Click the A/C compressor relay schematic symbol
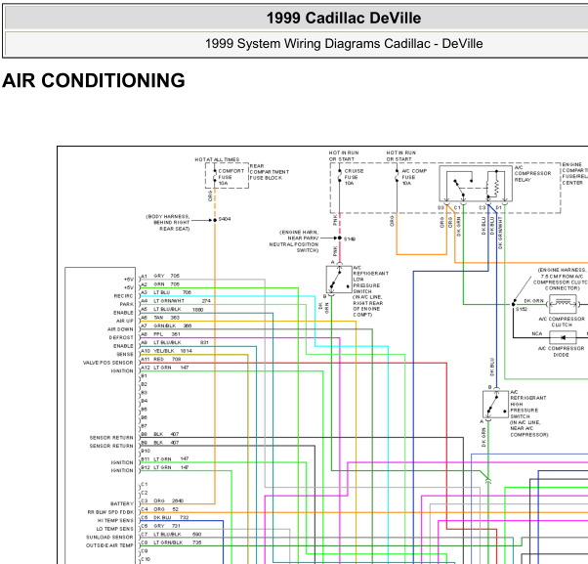Viewport: 588px width, 564px height. pos(476,184)
